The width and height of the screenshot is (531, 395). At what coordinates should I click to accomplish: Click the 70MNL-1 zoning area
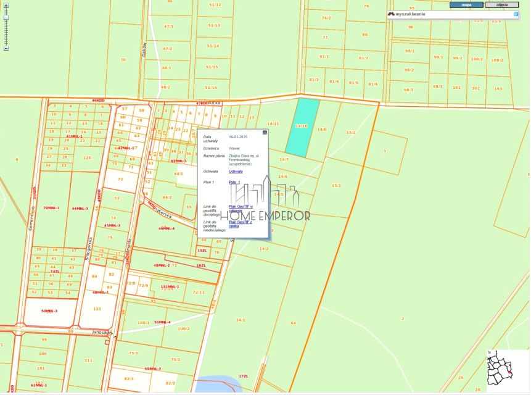tap(52, 208)
